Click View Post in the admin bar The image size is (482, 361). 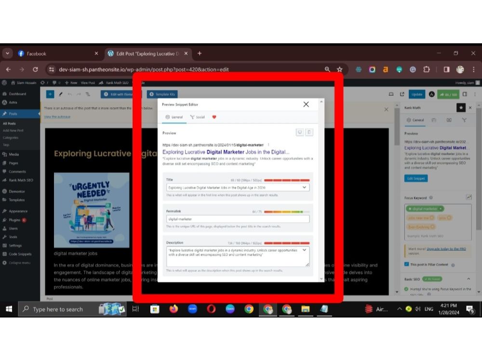[x=88, y=83]
